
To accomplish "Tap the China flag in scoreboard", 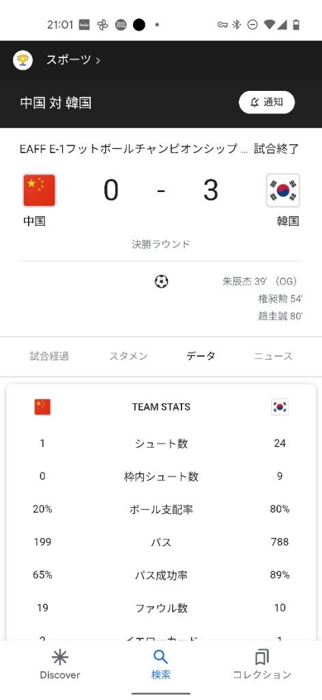I will pyautogui.click(x=39, y=191).
